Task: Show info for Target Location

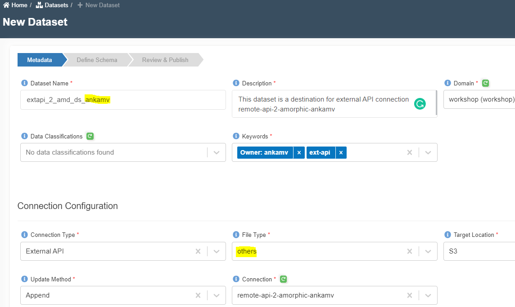Action: tap(447, 235)
